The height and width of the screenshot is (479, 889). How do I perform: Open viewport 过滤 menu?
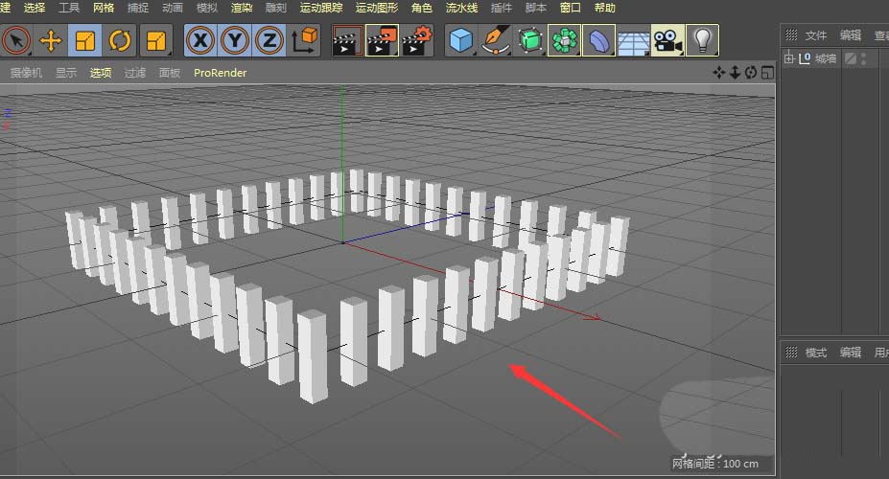tap(135, 73)
